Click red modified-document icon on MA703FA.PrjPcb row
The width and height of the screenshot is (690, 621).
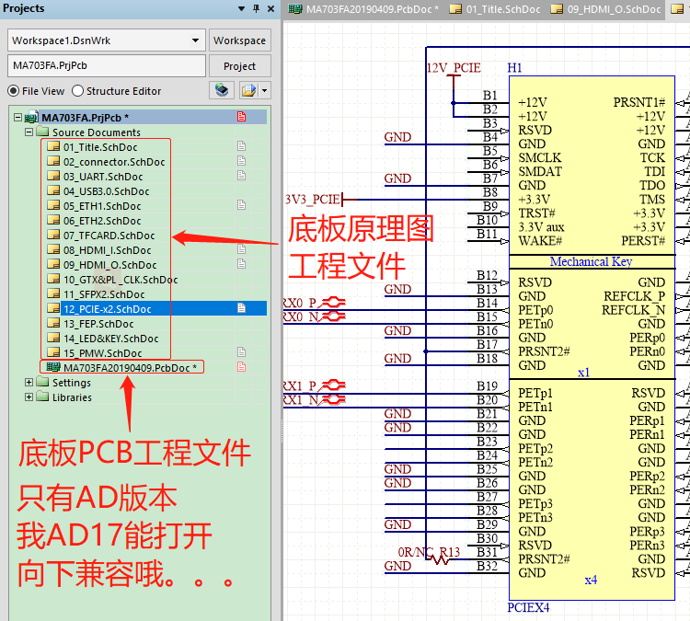click(x=242, y=117)
